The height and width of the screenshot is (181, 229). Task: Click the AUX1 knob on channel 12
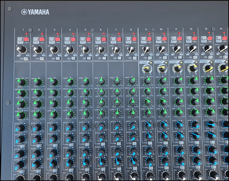(195, 125)
